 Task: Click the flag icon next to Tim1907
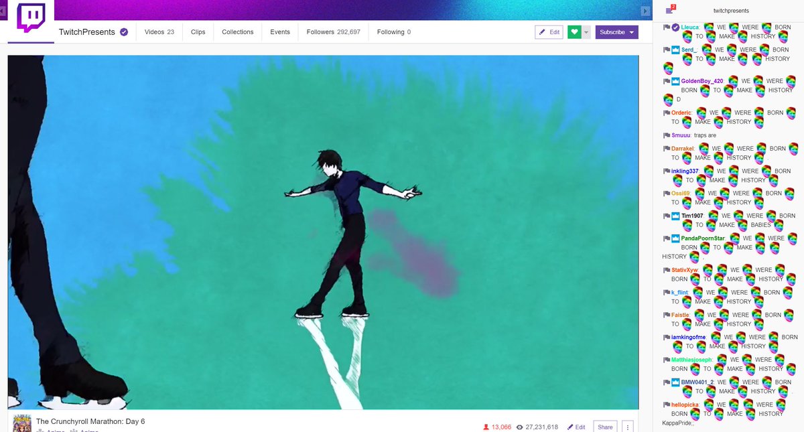tap(666, 216)
